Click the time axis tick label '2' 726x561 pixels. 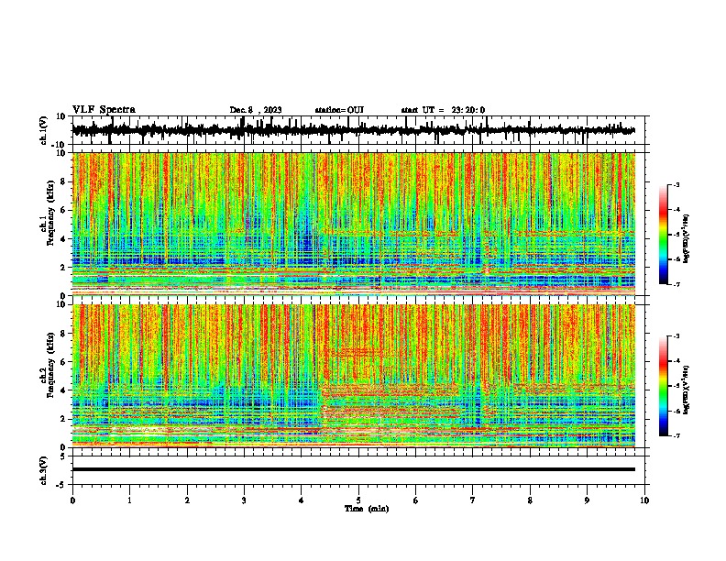pyautogui.click(x=187, y=500)
